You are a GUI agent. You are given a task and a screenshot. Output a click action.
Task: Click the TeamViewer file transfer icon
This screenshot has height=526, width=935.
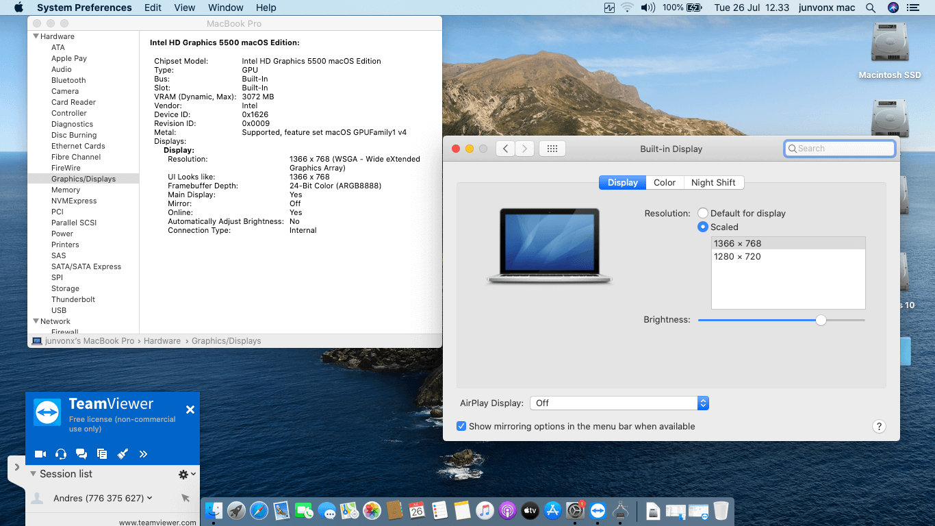(102, 453)
